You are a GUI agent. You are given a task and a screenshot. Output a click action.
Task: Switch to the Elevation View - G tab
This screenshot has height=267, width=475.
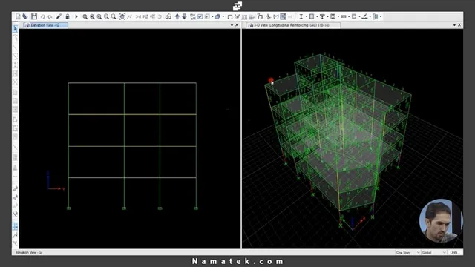click(45, 25)
